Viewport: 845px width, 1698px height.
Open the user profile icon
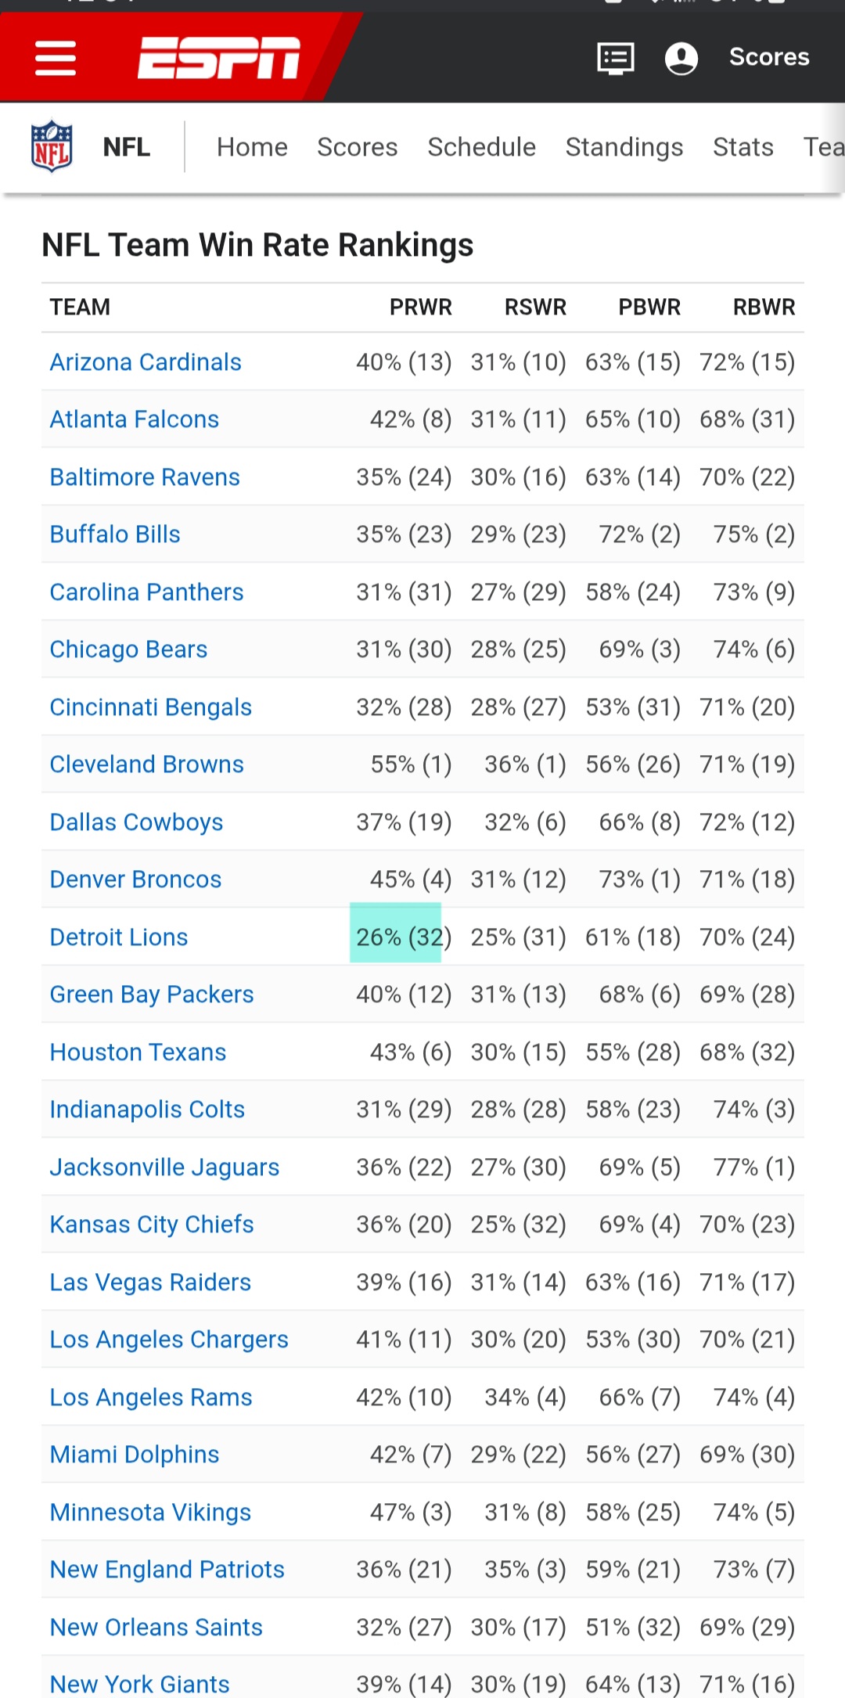pyautogui.click(x=681, y=58)
